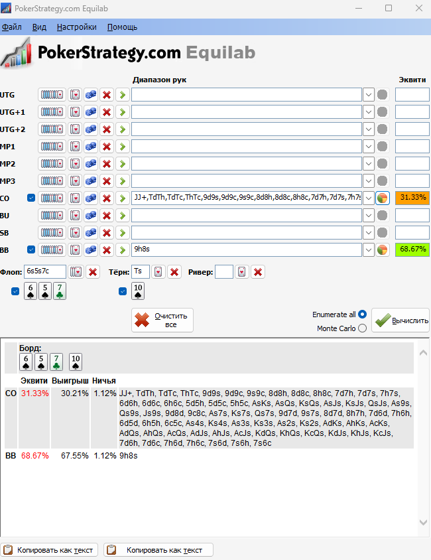
Task: Open equity pie chart for BB row
Action: 382,249
